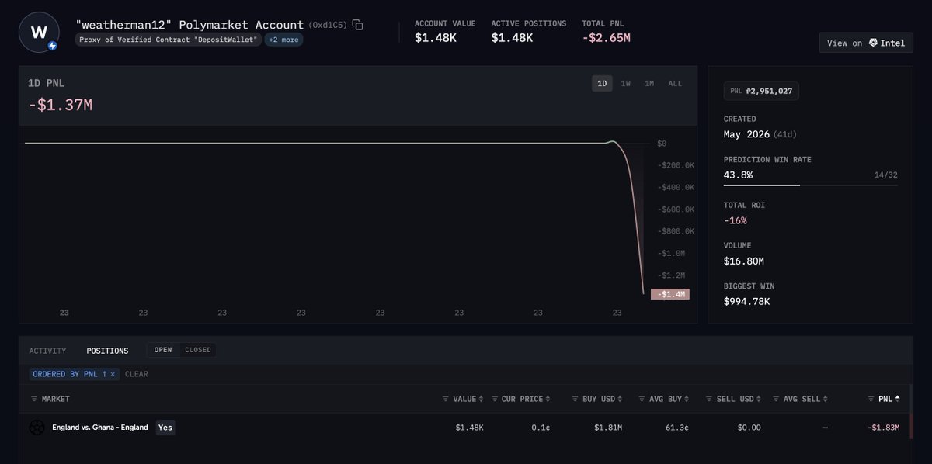Click the TOTAL ROI value -16%
932x464 pixels.
coord(735,221)
